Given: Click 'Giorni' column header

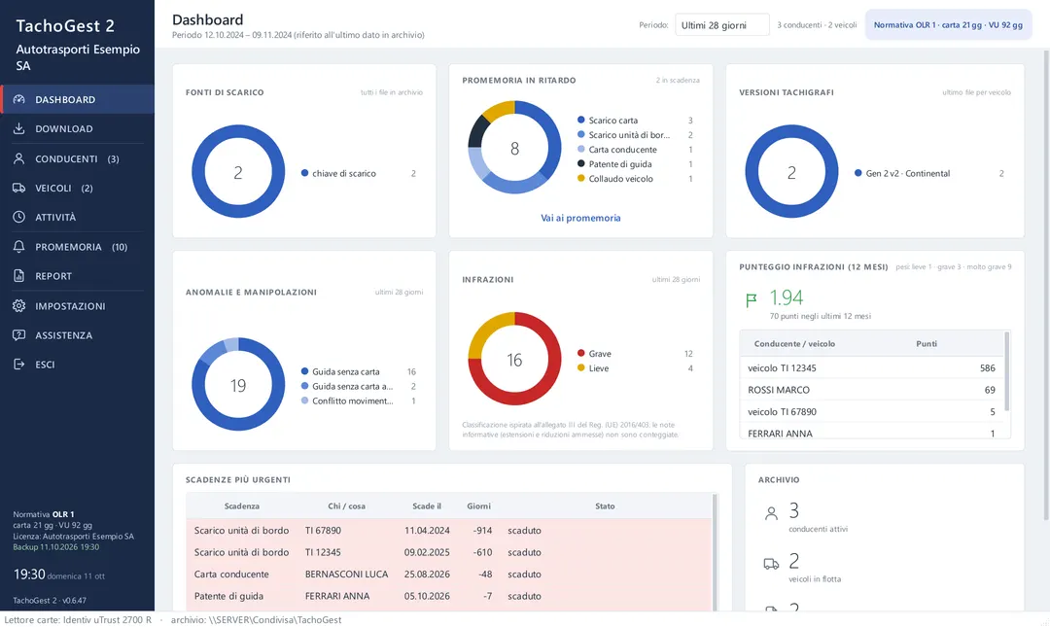Looking at the screenshot, I should tap(478, 506).
